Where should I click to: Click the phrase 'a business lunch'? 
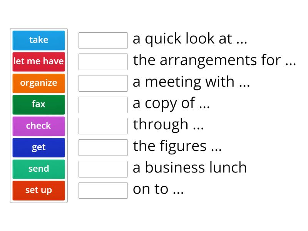(x=190, y=168)
